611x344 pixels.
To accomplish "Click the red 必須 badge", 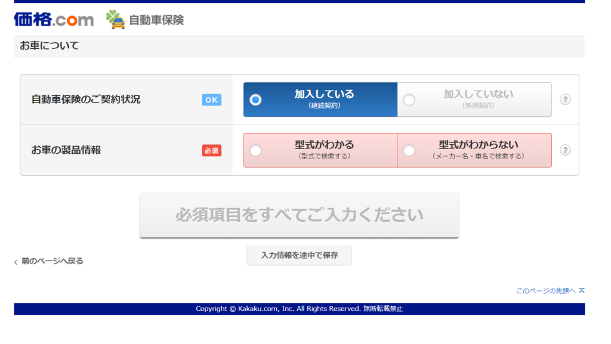I will [212, 151].
